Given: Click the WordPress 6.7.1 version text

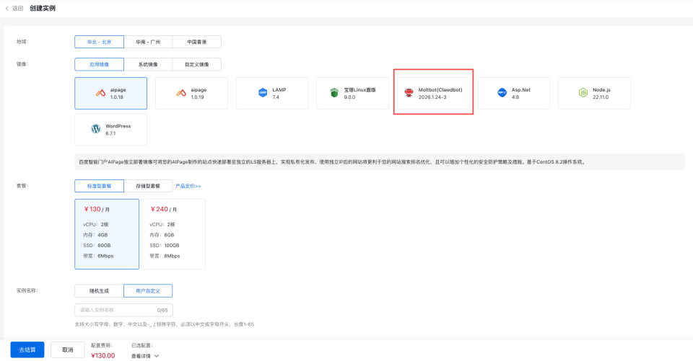Looking at the screenshot, I should tap(110, 133).
